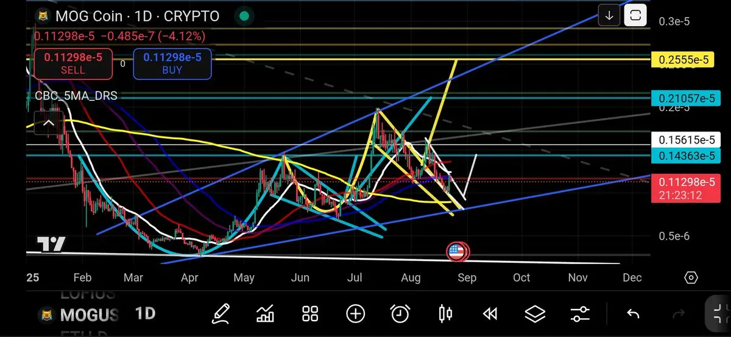Click the Dec label on time axis

[632, 278]
